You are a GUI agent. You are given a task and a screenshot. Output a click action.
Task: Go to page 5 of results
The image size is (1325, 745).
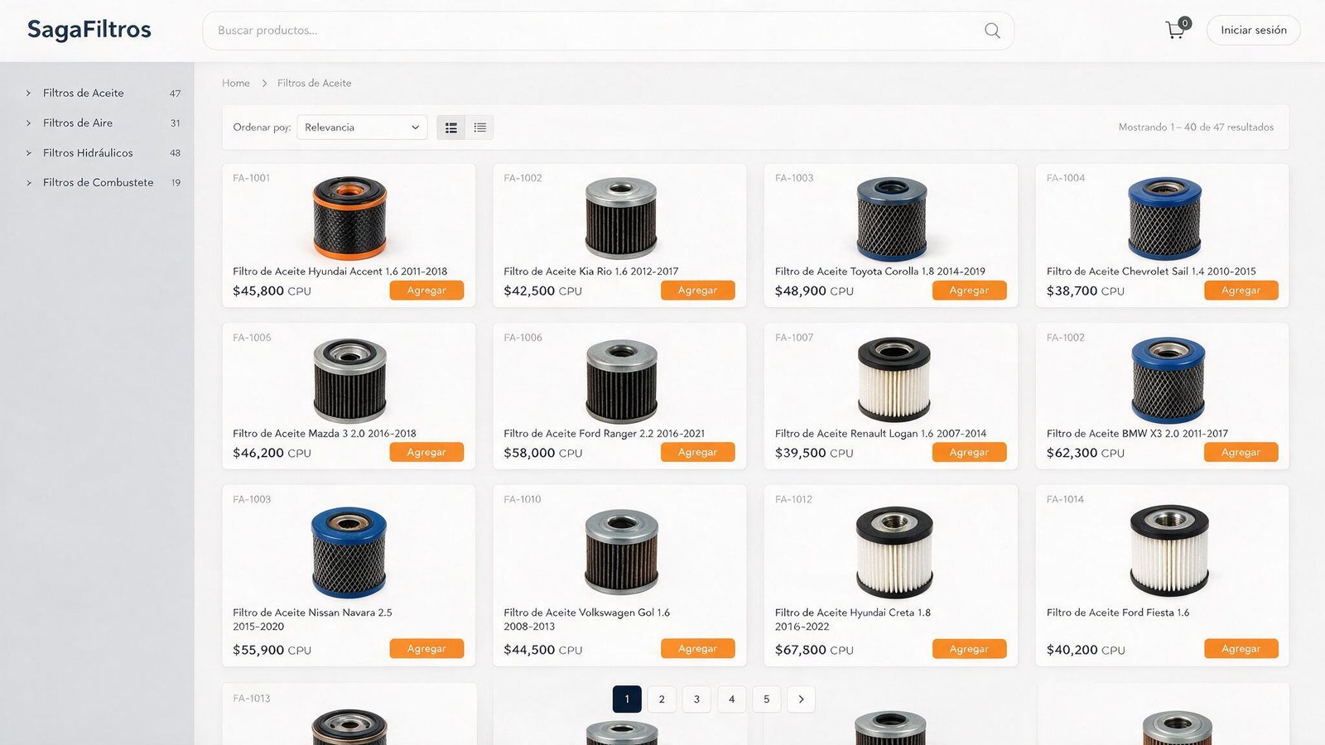pyautogui.click(x=766, y=699)
